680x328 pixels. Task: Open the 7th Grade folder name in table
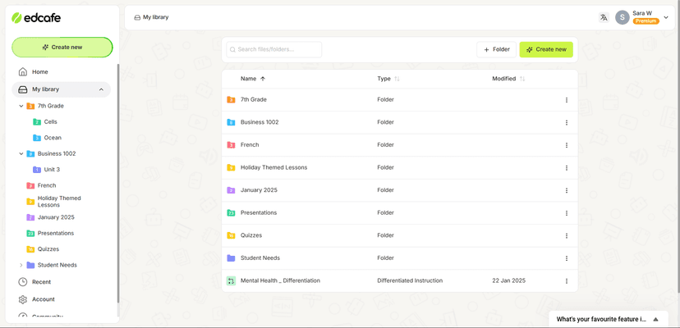(254, 100)
